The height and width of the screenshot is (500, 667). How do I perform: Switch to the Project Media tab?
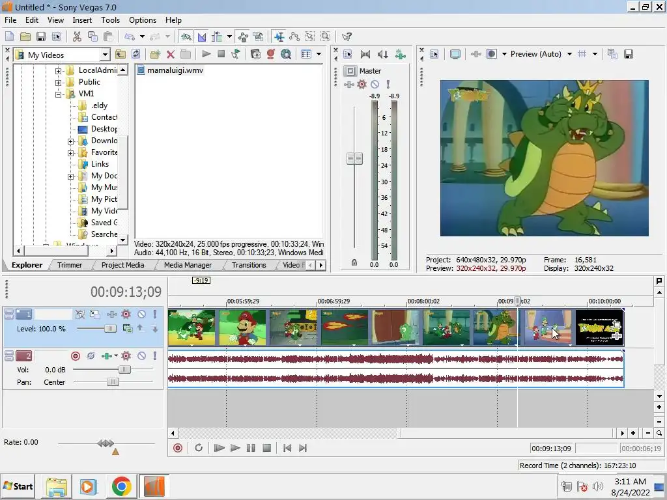tap(122, 265)
